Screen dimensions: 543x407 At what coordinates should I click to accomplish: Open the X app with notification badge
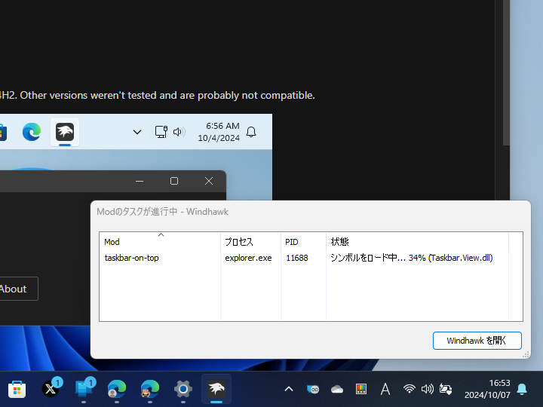(51, 389)
